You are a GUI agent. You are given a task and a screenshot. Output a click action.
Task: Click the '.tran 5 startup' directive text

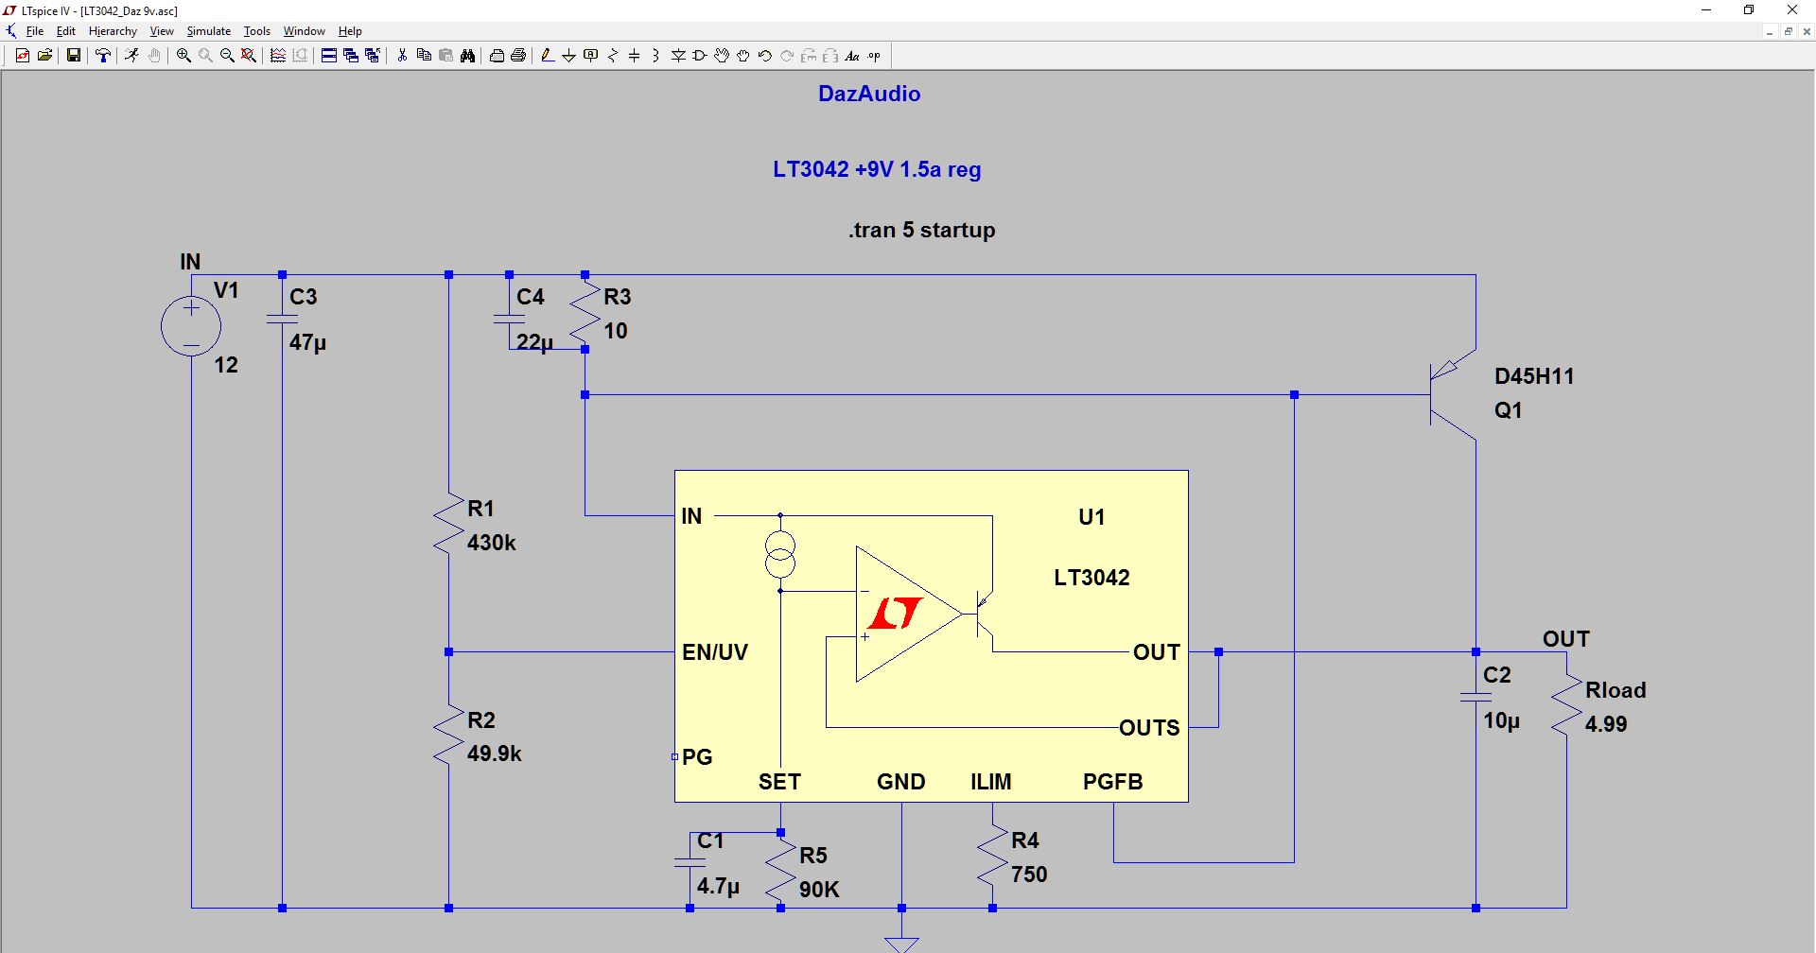click(921, 230)
